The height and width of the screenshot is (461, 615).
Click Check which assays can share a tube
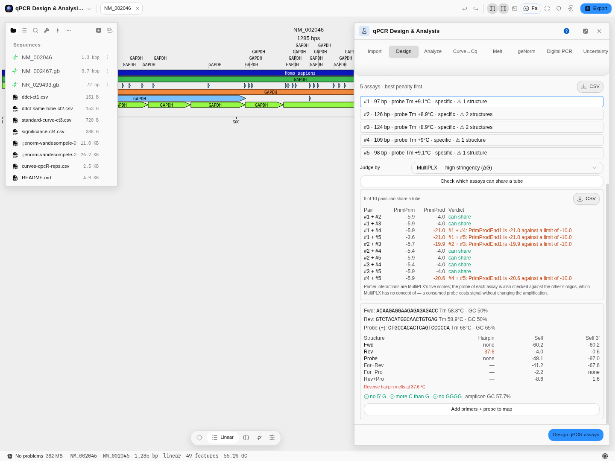[x=482, y=181]
